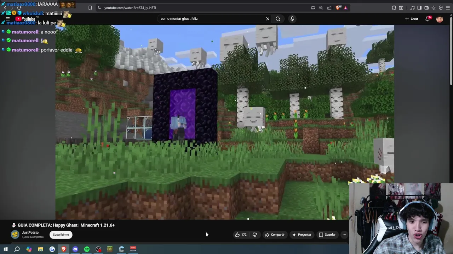Click the address bar URL youtube.com/watch
This screenshot has height=254, width=453.
130,8
